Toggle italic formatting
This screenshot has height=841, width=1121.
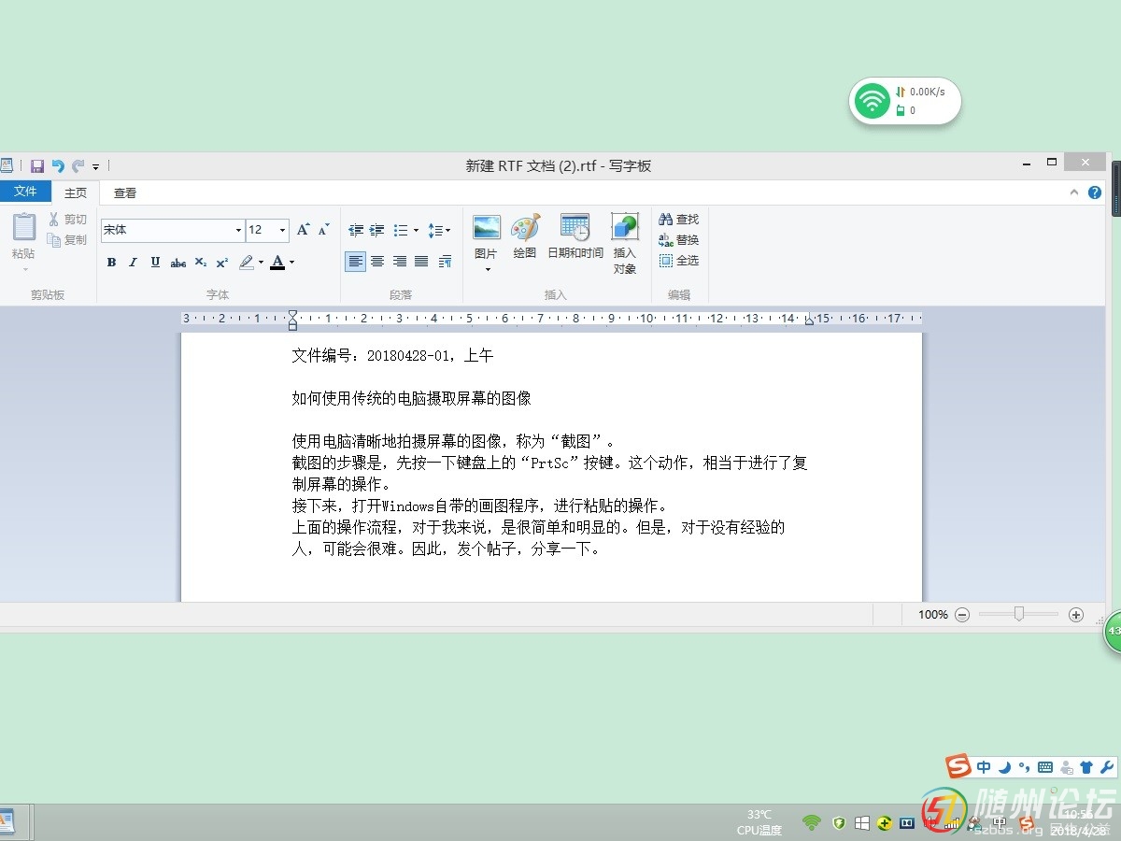(133, 263)
